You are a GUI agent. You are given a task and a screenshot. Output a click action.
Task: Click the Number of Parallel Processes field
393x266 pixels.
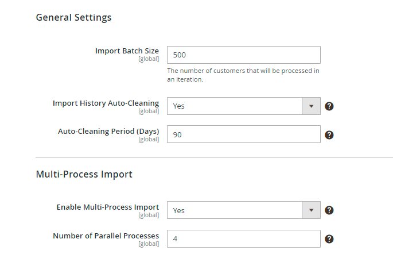[x=243, y=239]
